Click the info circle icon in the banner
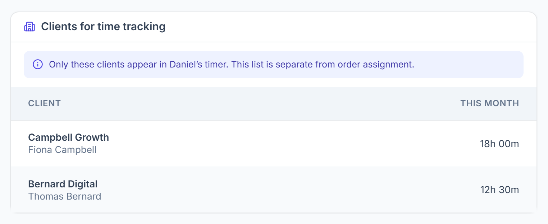Image resolution: width=548 pixels, height=224 pixels. point(38,65)
